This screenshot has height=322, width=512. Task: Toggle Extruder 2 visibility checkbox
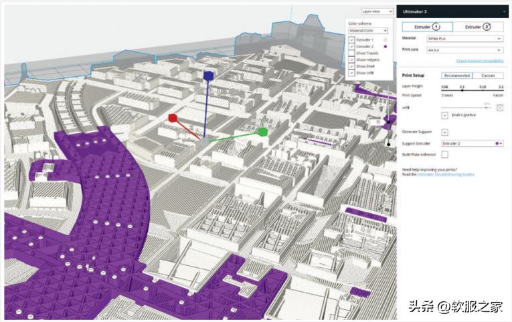pos(351,47)
